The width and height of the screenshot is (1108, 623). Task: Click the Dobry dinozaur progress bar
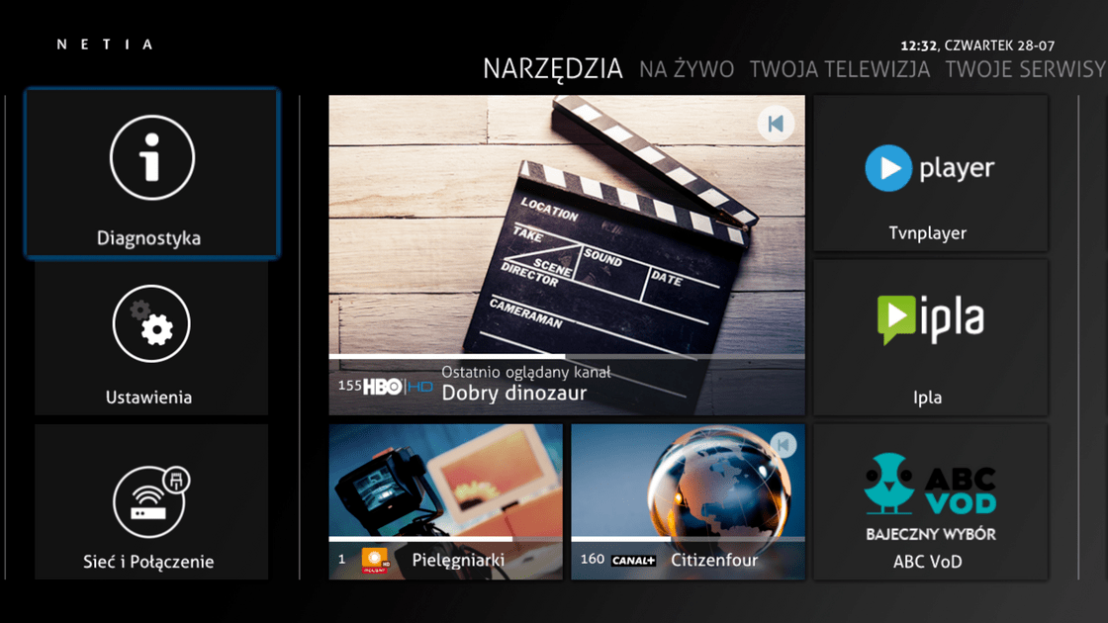pyautogui.click(x=566, y=356)
